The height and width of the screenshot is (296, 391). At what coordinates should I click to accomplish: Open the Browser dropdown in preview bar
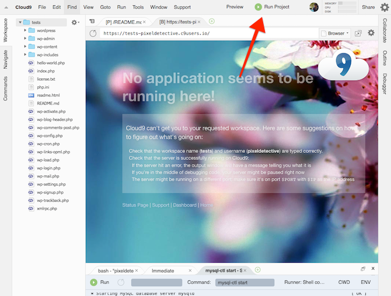click(335, 33)
